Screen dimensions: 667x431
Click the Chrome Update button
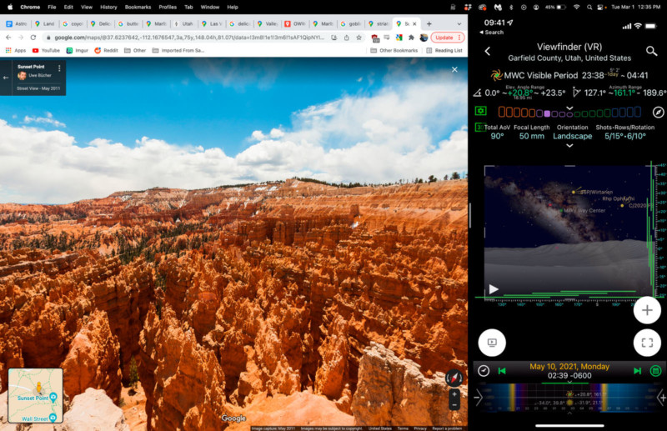tap(447, 38)
